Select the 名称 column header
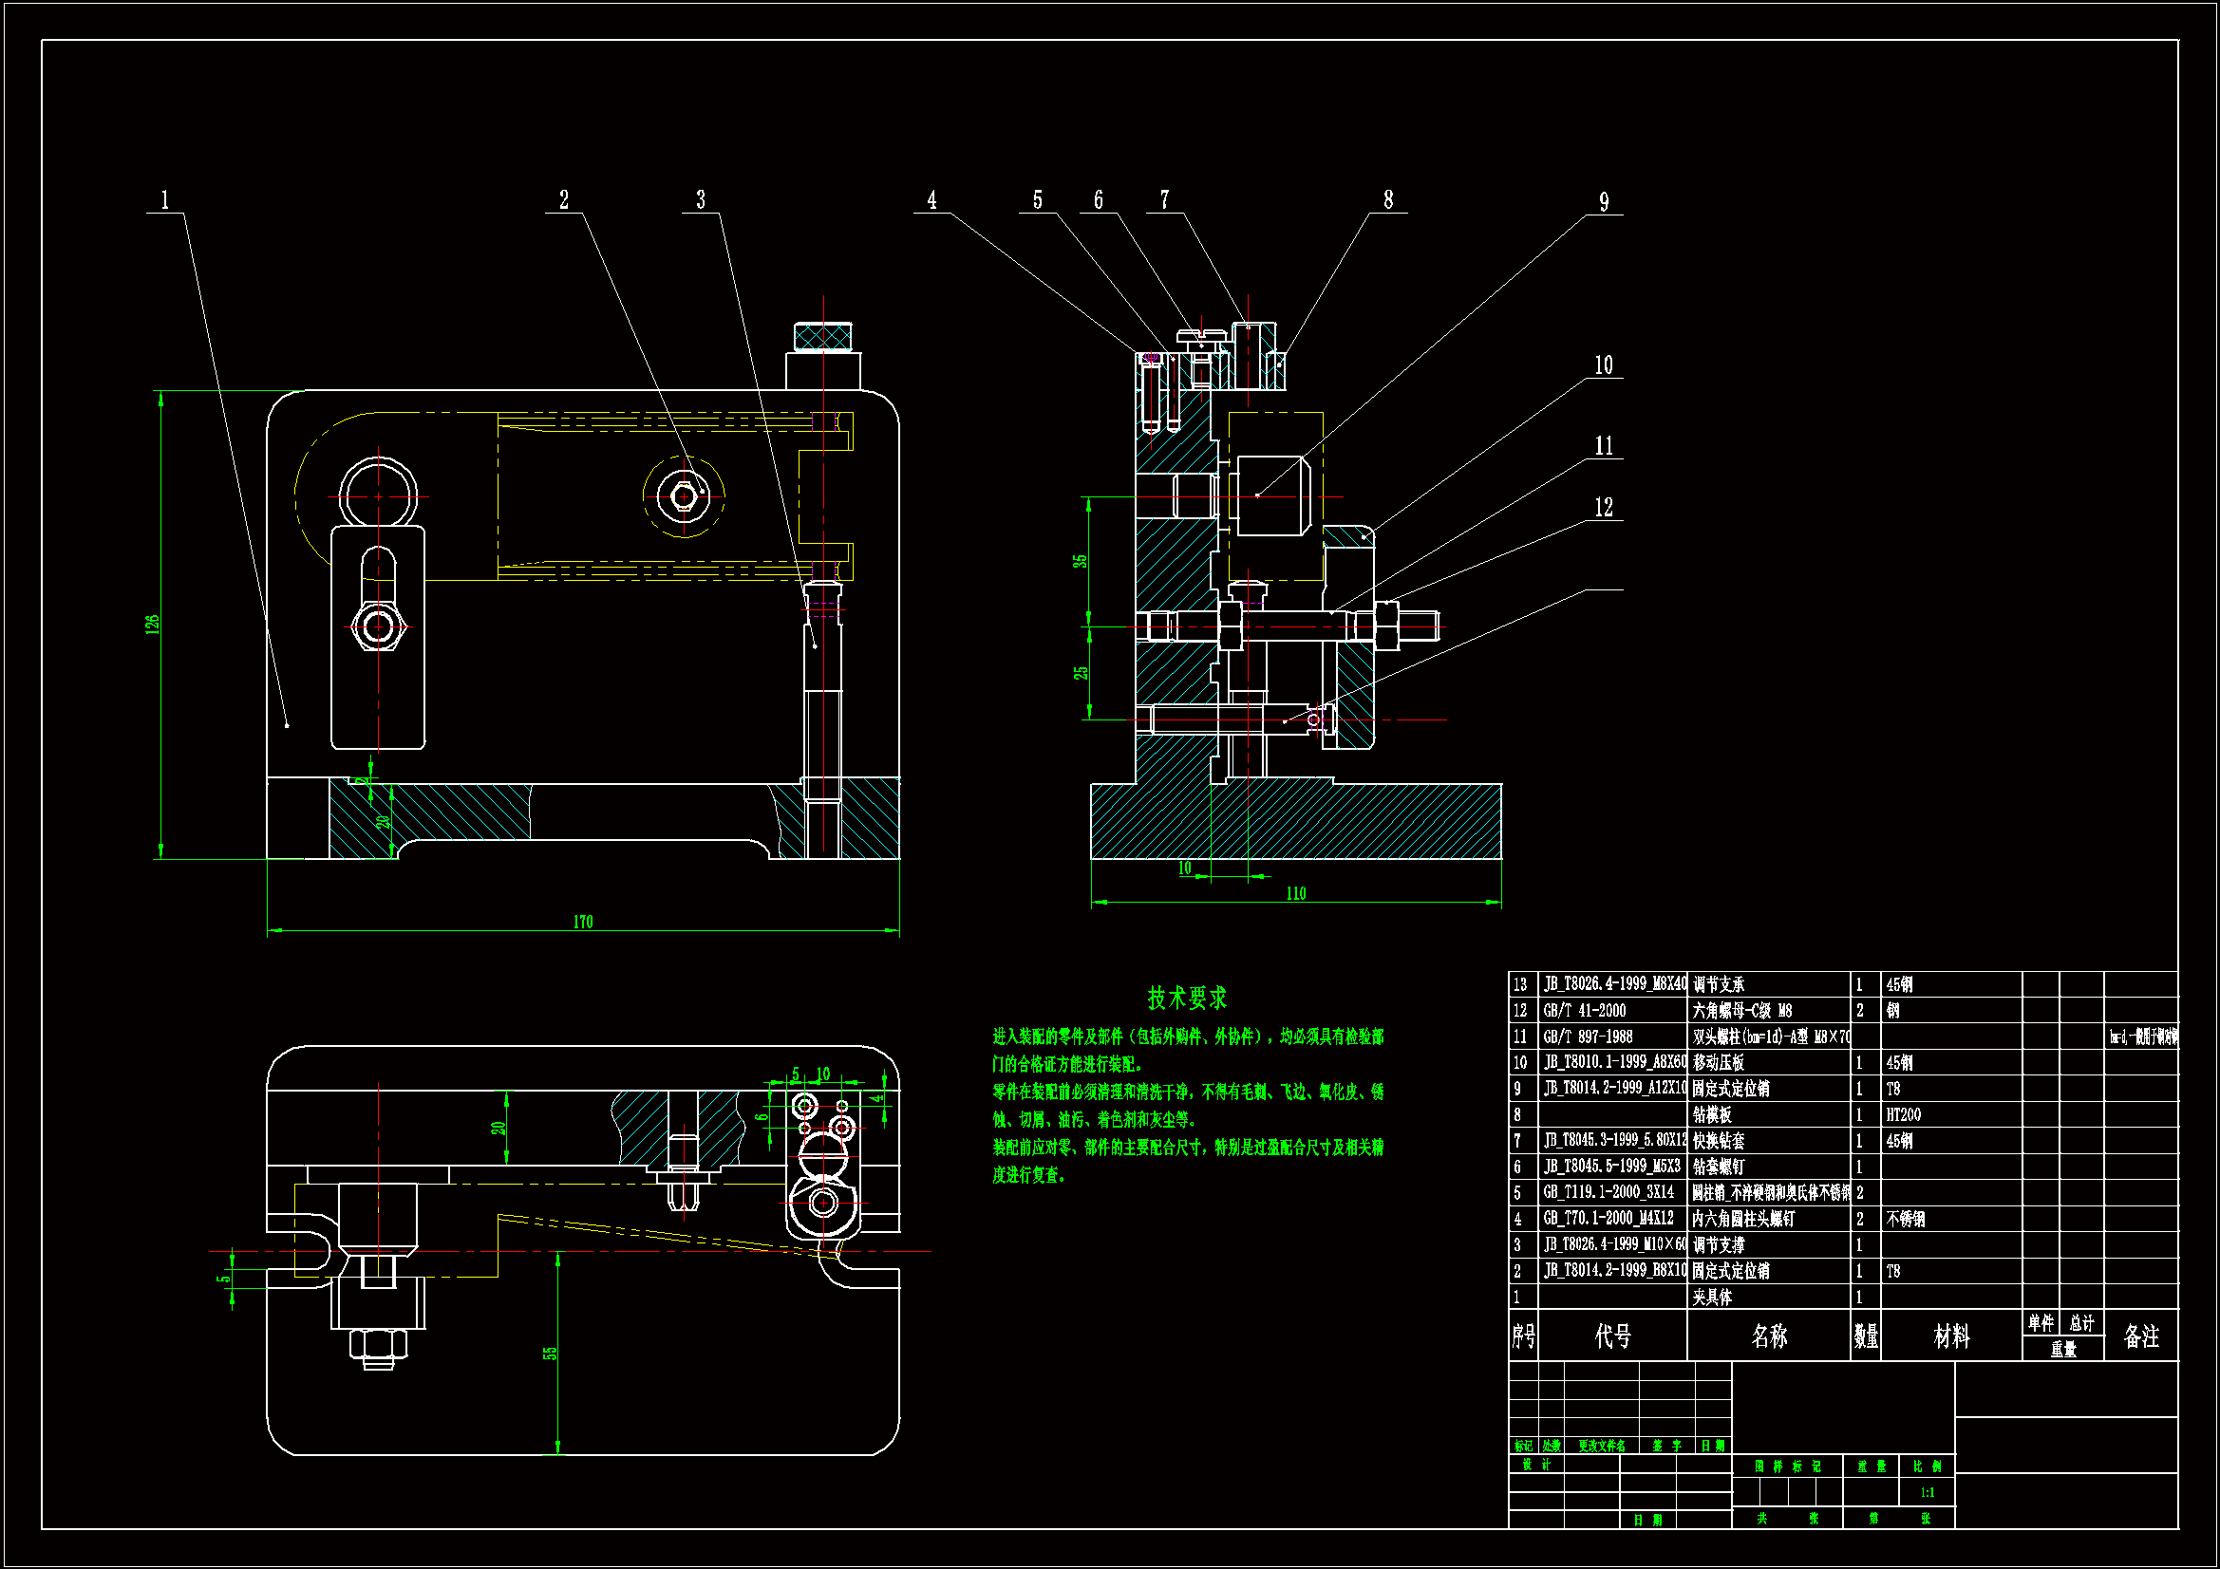The height and width of the screenshot is (1569, 2220). click(x=1769, y=1336)
